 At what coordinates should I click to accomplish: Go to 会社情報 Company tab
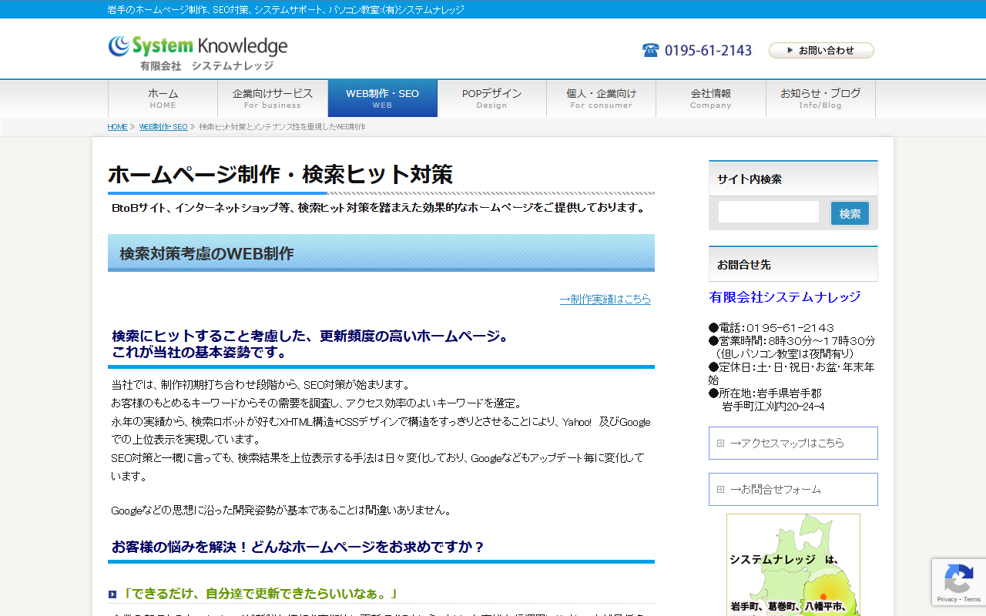[x=711, y=99]
